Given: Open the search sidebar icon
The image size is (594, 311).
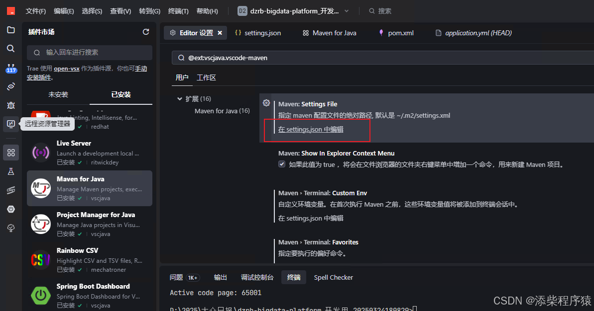Looking at the screenshot, I should point(11,48).
